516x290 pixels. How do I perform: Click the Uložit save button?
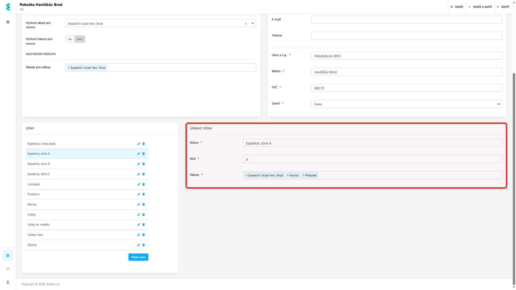[457, 7]
